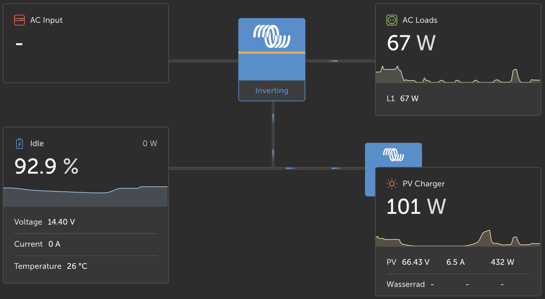Select the 92.9 % state of charge
Image resolution: width=545 pixels, height=299 pixels.
(x=47, y=166)
